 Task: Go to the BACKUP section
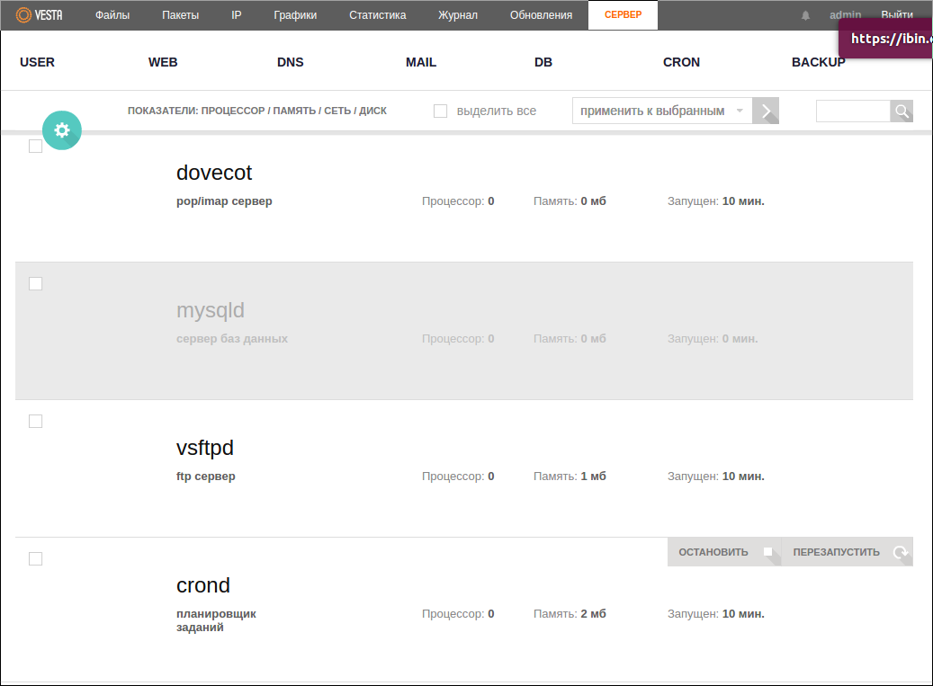819,62
